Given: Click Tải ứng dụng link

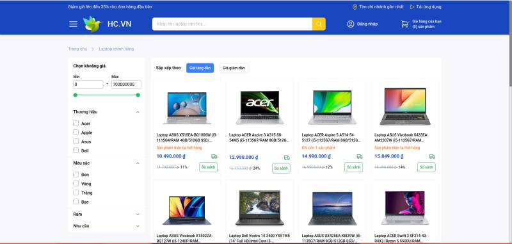Looking at the screenshot, I should point(429,7).
